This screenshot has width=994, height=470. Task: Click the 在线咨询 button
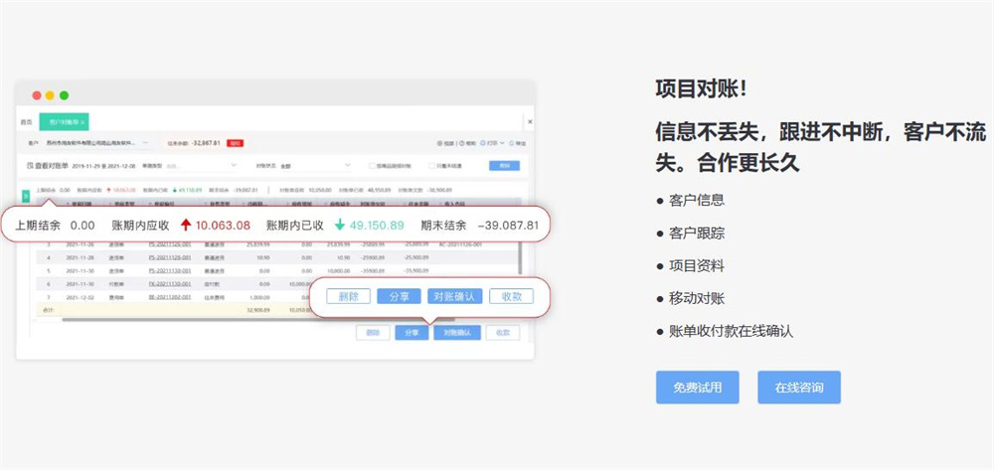(798, 388)
